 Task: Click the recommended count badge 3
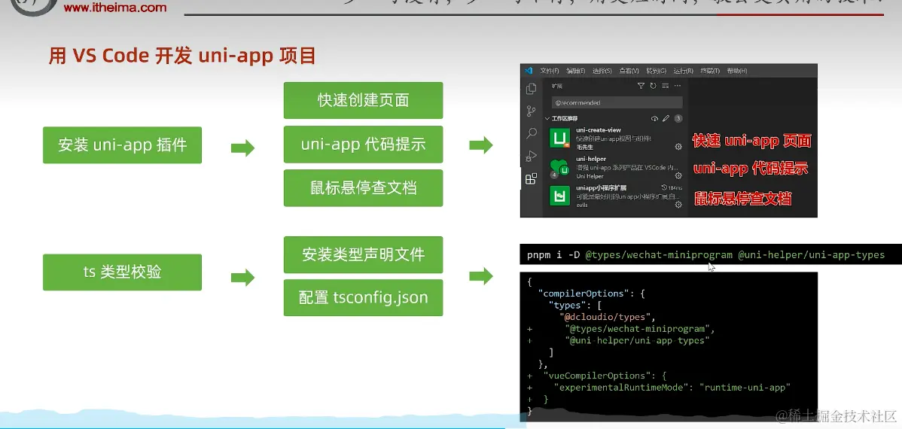pyautogui.click(x=678, y=118)
